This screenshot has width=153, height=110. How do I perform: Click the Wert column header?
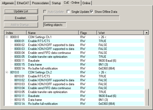coord(120,33)
